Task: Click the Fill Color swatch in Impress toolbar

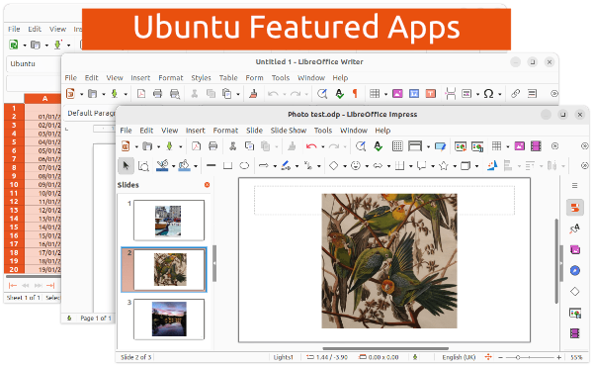Action: 185,166
